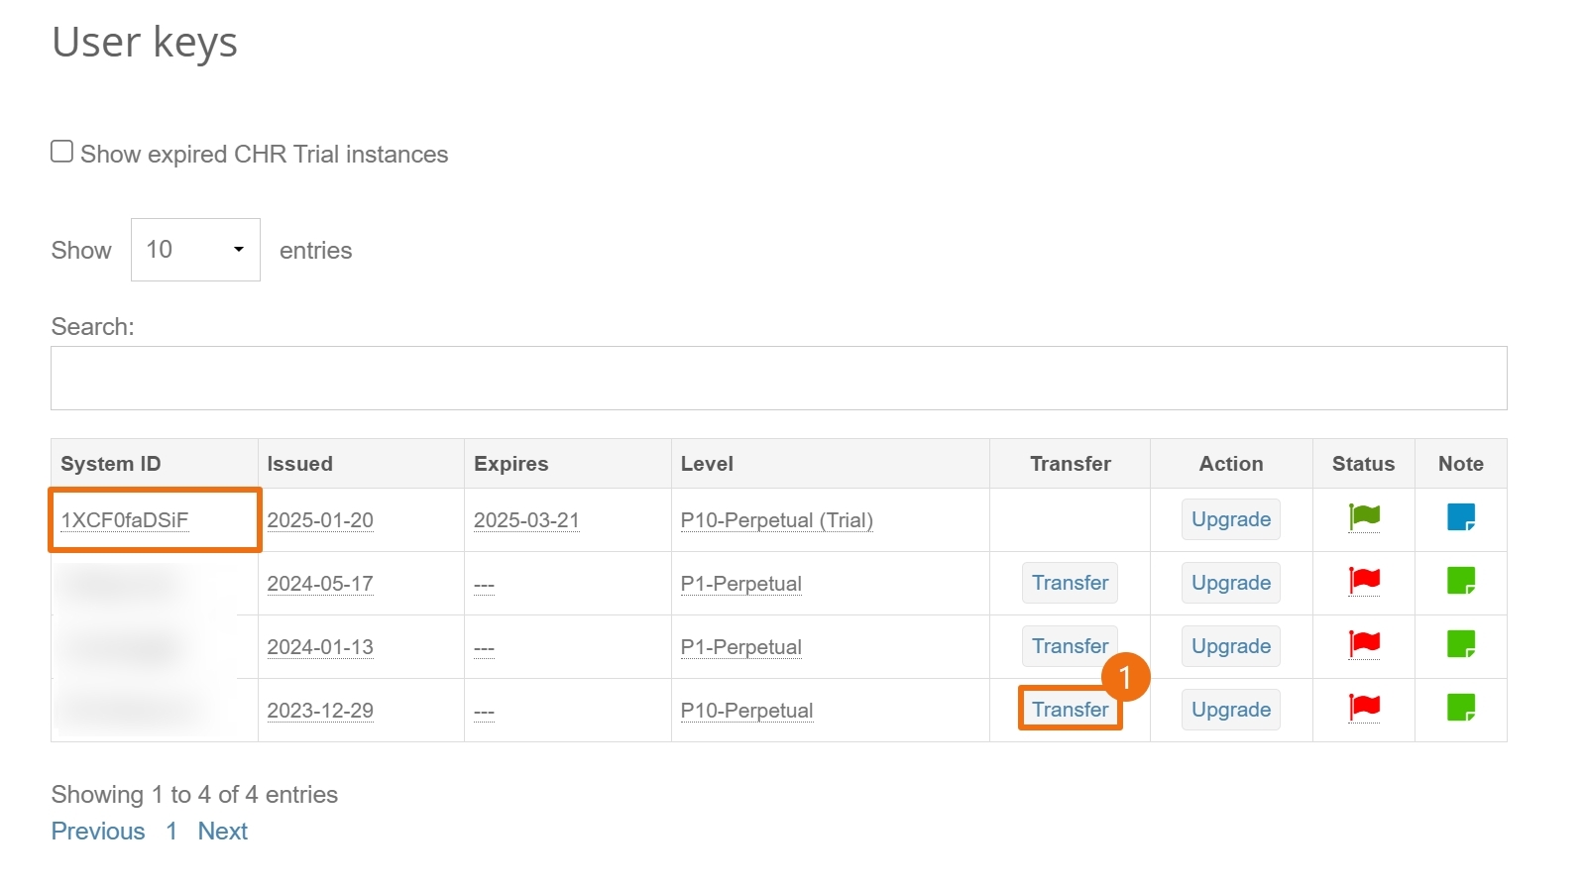Go to the Next page of entries

click(x=222, y=832)
